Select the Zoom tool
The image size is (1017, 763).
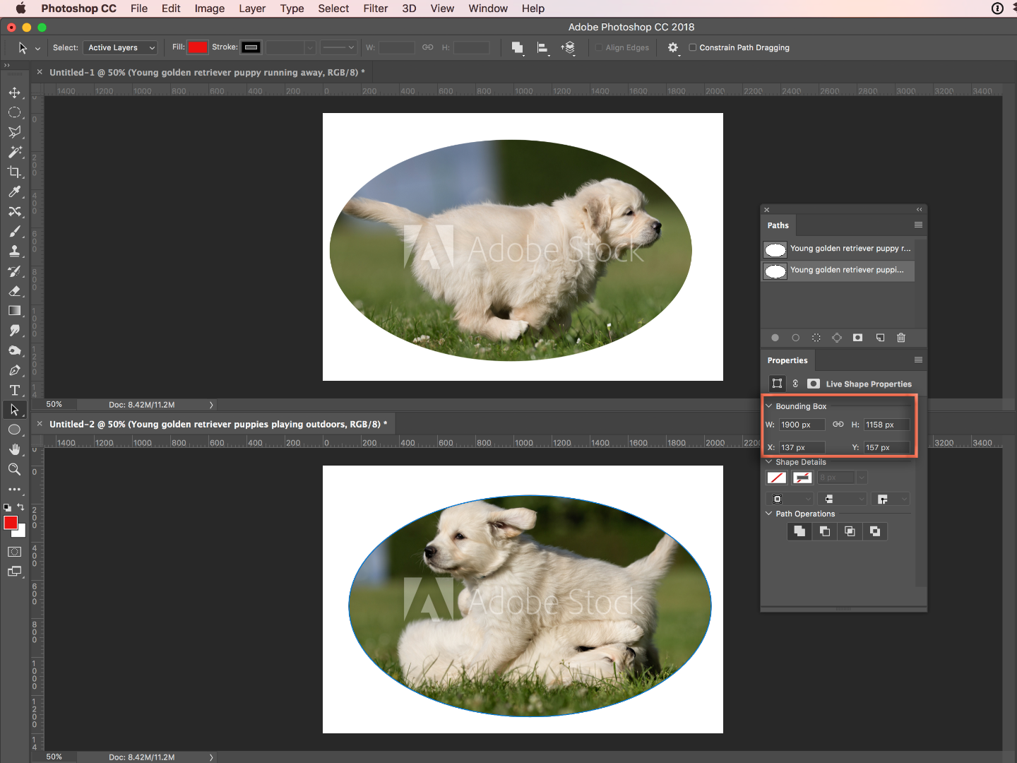(x=14, y=469)
